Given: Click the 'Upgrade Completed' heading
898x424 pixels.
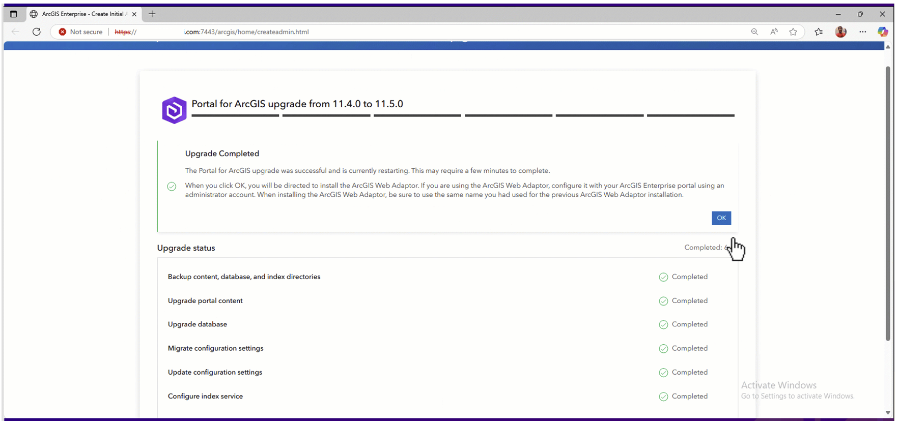Looking at the screenshot, I should pyautogui.click(x=222, y=154).
